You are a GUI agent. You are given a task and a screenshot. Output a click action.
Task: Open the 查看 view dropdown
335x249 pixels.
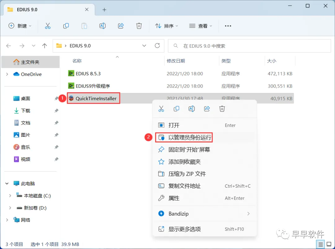click(201, 26)
